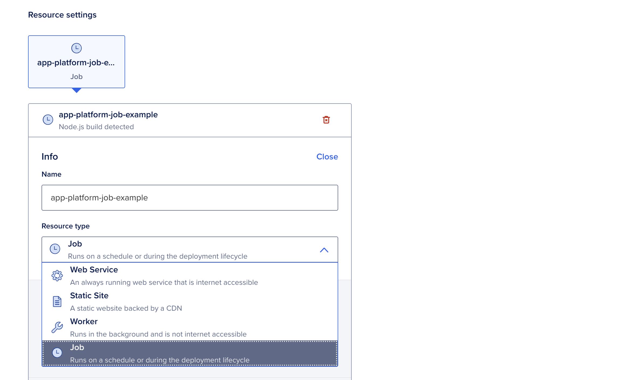Click the wrench icon next to Worker
This screenshot has width=620, height=380.
[x=57, y=327]
